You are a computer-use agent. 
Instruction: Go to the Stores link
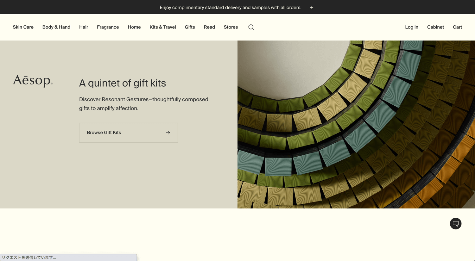231,27
